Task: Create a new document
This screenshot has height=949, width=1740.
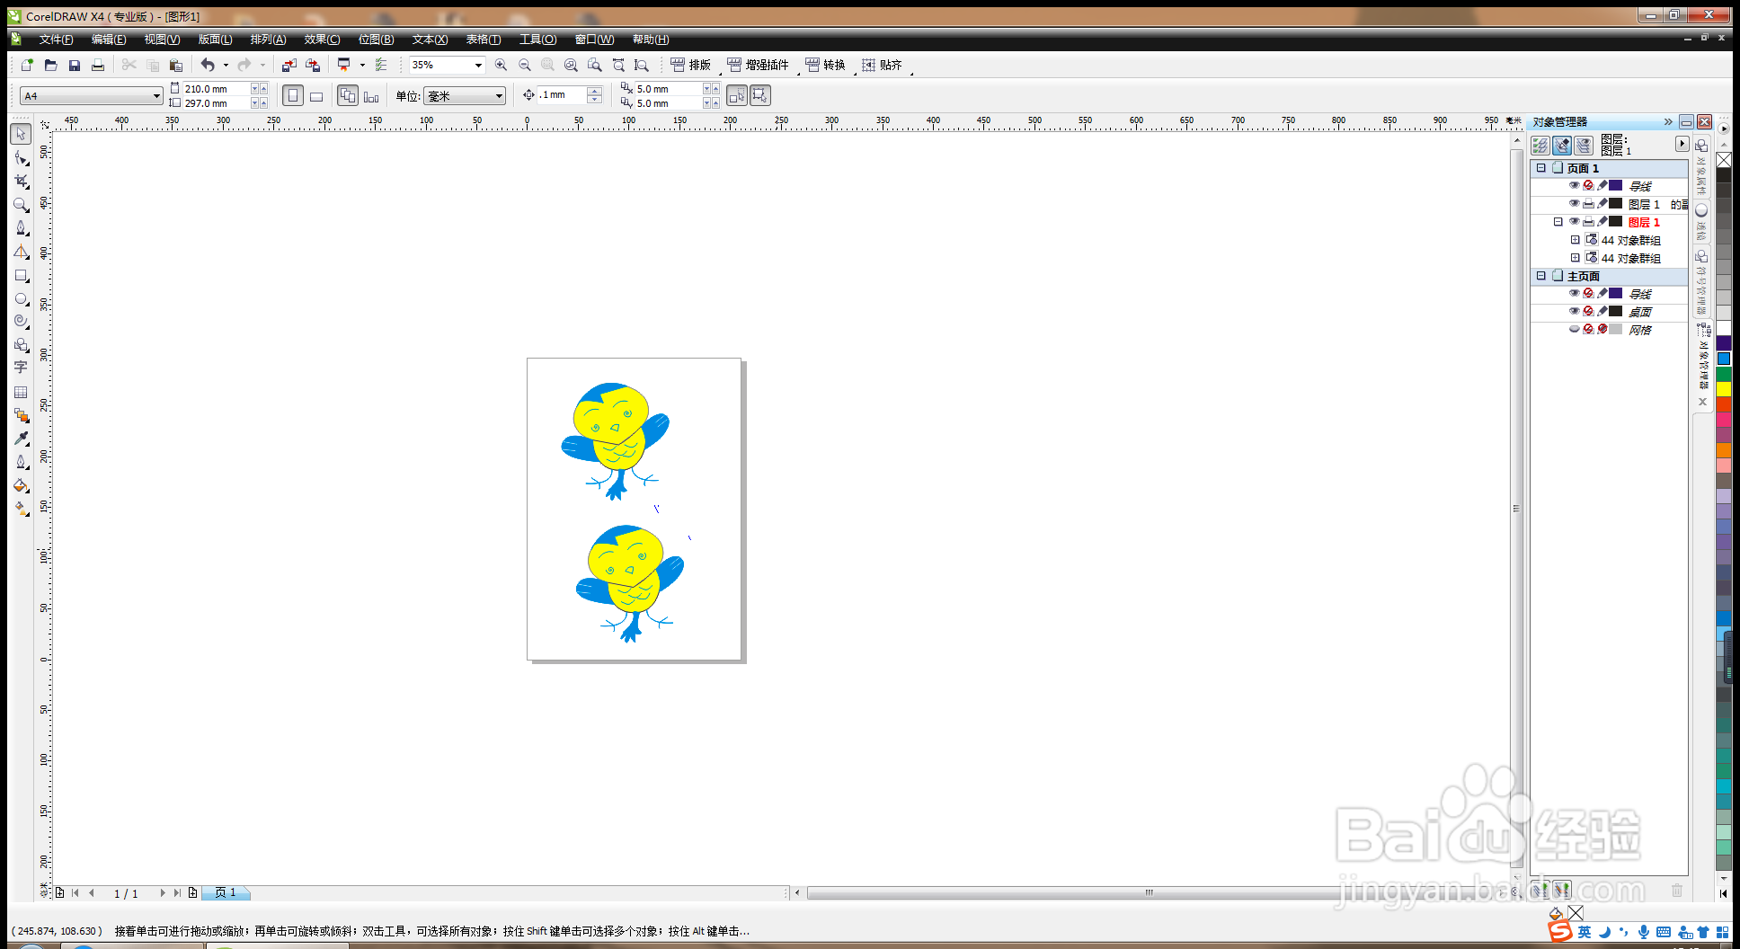Action: (x=27, y=65)
